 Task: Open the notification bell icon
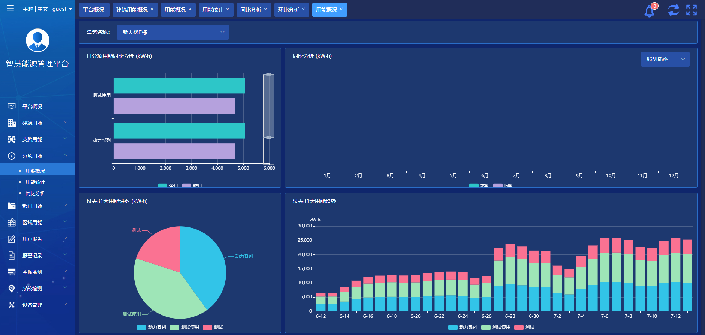[649, 11]
